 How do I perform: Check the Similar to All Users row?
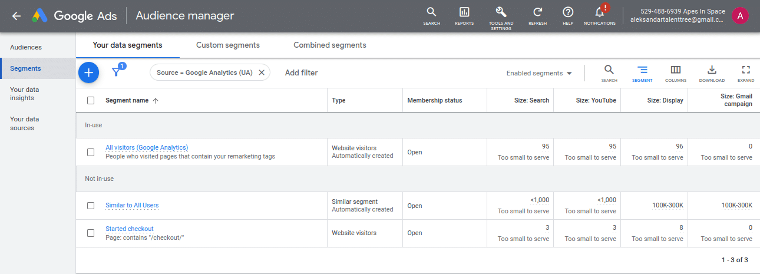pyautogui.click(x=91, y=206)
